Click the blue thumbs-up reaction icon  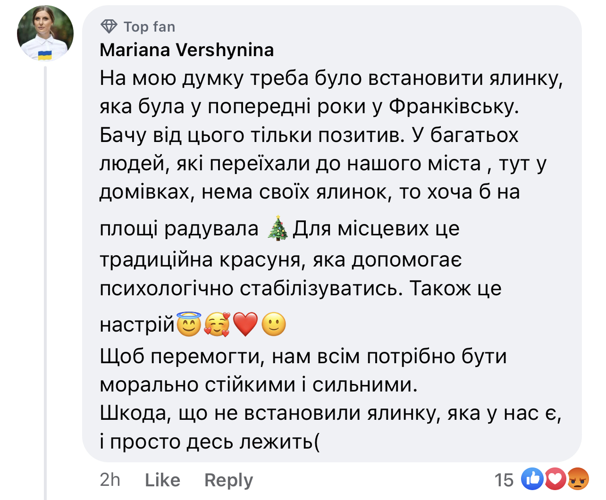(532, 479)
